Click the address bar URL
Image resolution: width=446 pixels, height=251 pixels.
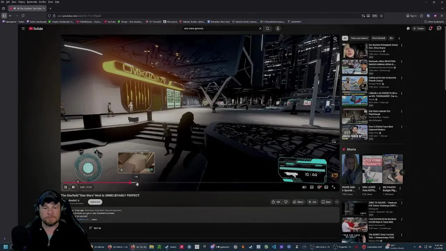pos(79,16)
